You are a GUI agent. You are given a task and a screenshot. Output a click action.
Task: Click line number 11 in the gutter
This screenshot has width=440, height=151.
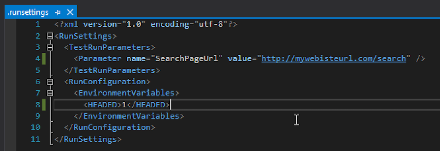tap(36, 139)
